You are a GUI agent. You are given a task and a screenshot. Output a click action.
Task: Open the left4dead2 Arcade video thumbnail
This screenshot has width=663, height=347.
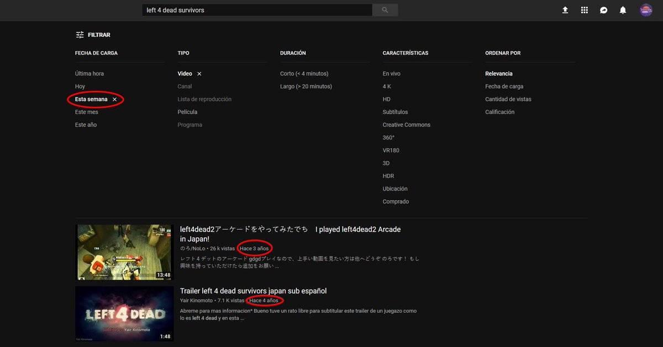(x=125, y=252)
